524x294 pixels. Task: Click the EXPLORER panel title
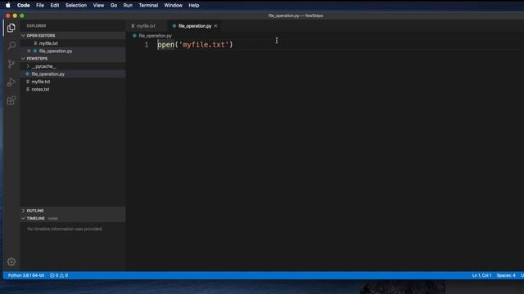36,25
